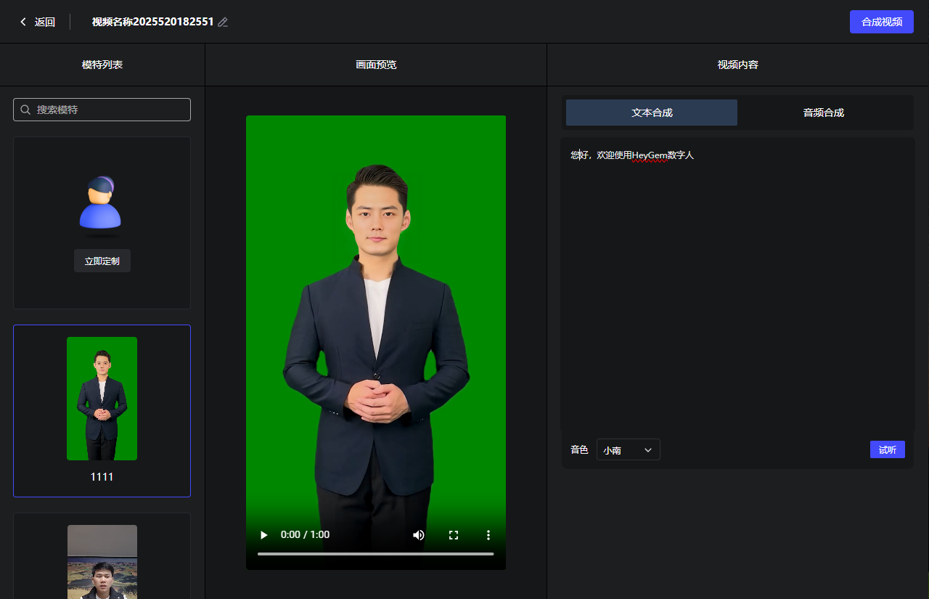Image resolution: width=929 pixels, height=599 pixels.
Task: Click the 0:00 / 1:00 time display
Action: click(x=305, y=535)
